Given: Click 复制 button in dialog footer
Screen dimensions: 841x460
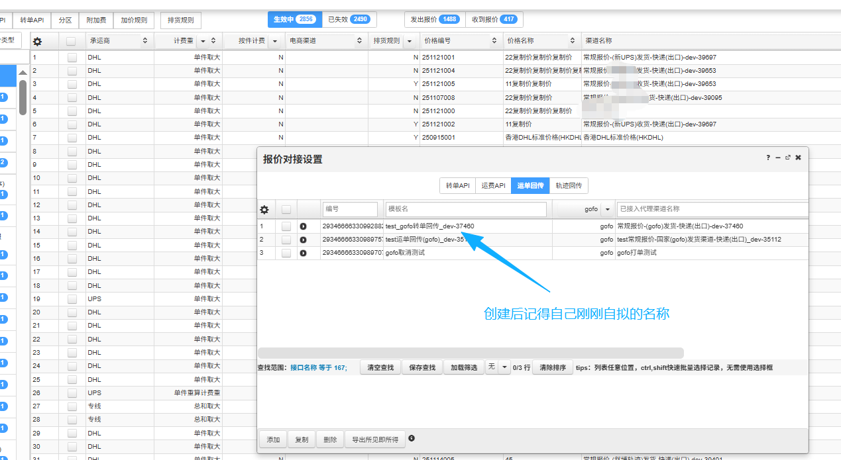Looking at the screenshot, I should tap(302, 439).
